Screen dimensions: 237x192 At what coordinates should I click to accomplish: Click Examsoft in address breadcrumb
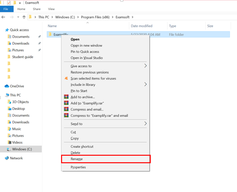coord(122,17)
